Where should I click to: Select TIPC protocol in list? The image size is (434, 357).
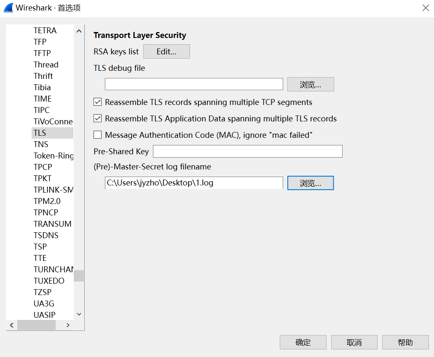click(x=42, y=110)
